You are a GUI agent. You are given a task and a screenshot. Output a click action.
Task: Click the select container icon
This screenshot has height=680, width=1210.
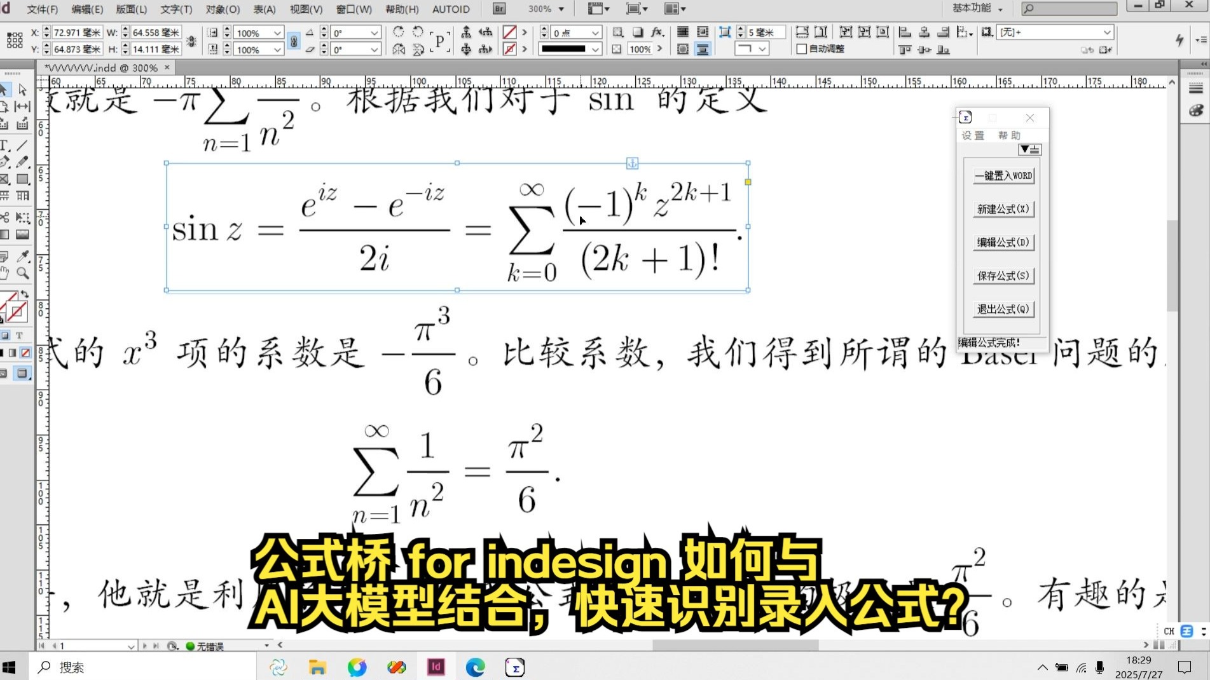[x=466, y=32]
